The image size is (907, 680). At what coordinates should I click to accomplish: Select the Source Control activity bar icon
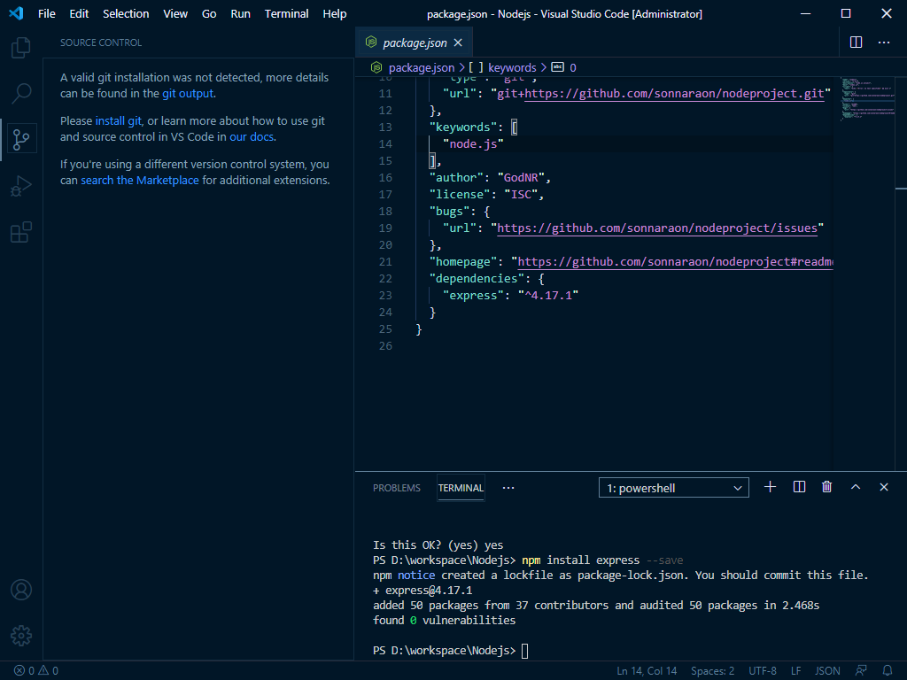point(21,139)
